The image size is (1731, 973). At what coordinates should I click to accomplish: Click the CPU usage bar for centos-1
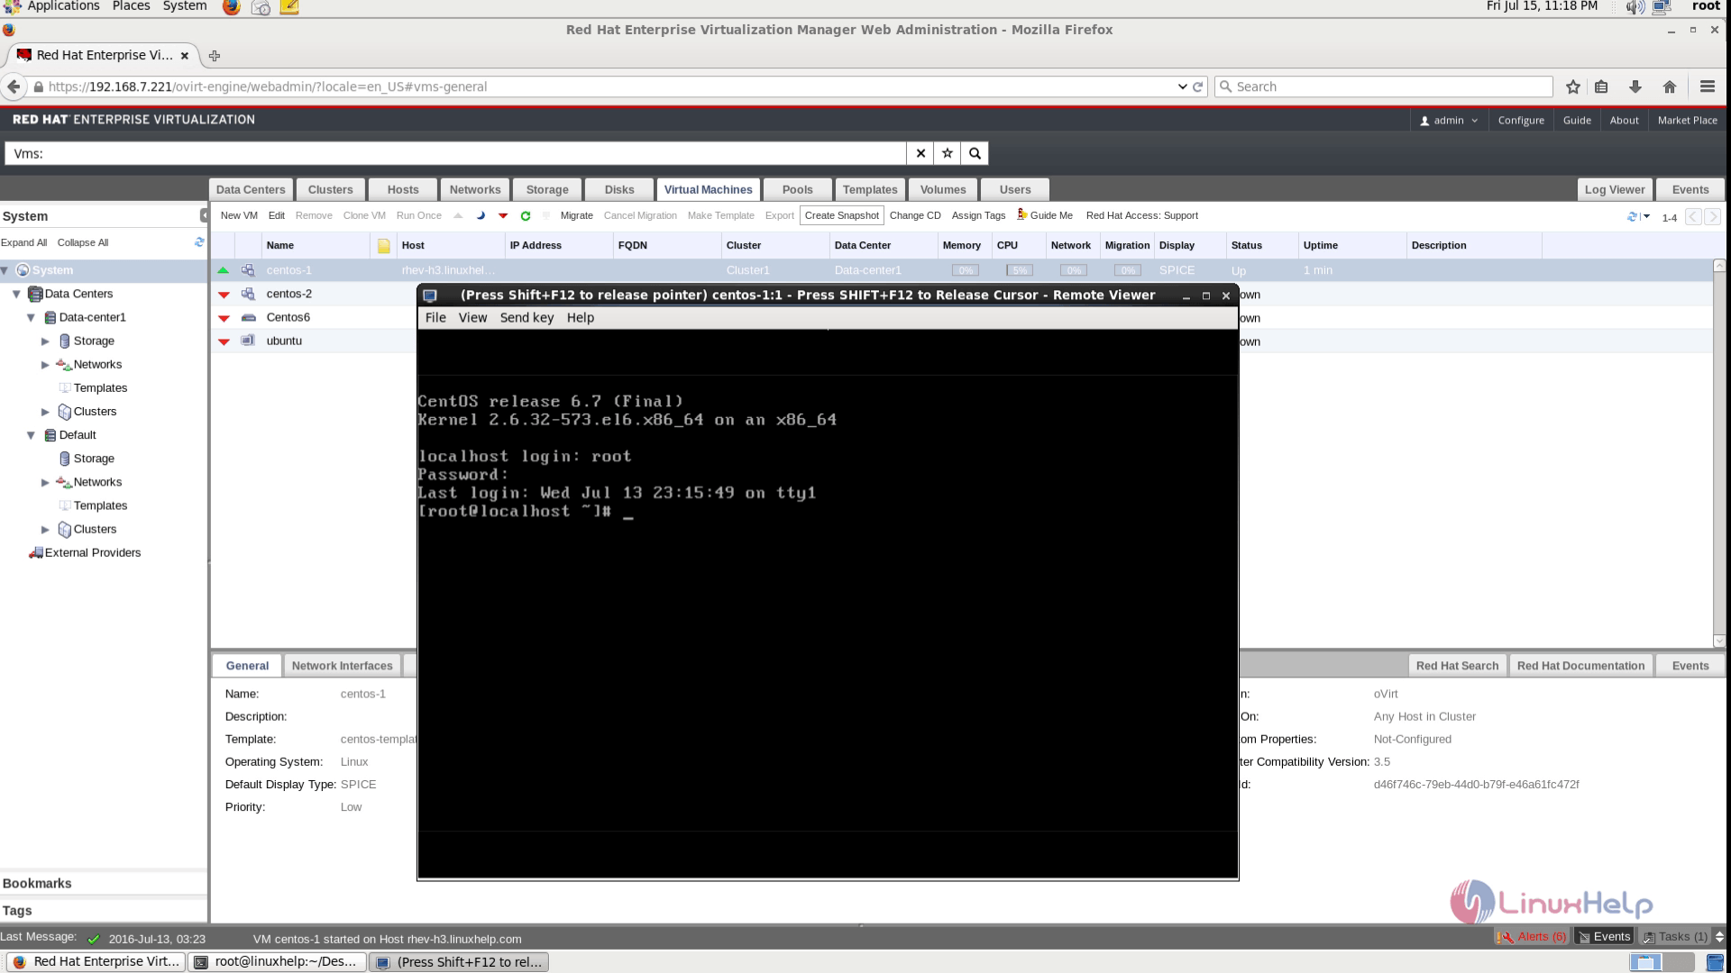tap(1020, 270)
